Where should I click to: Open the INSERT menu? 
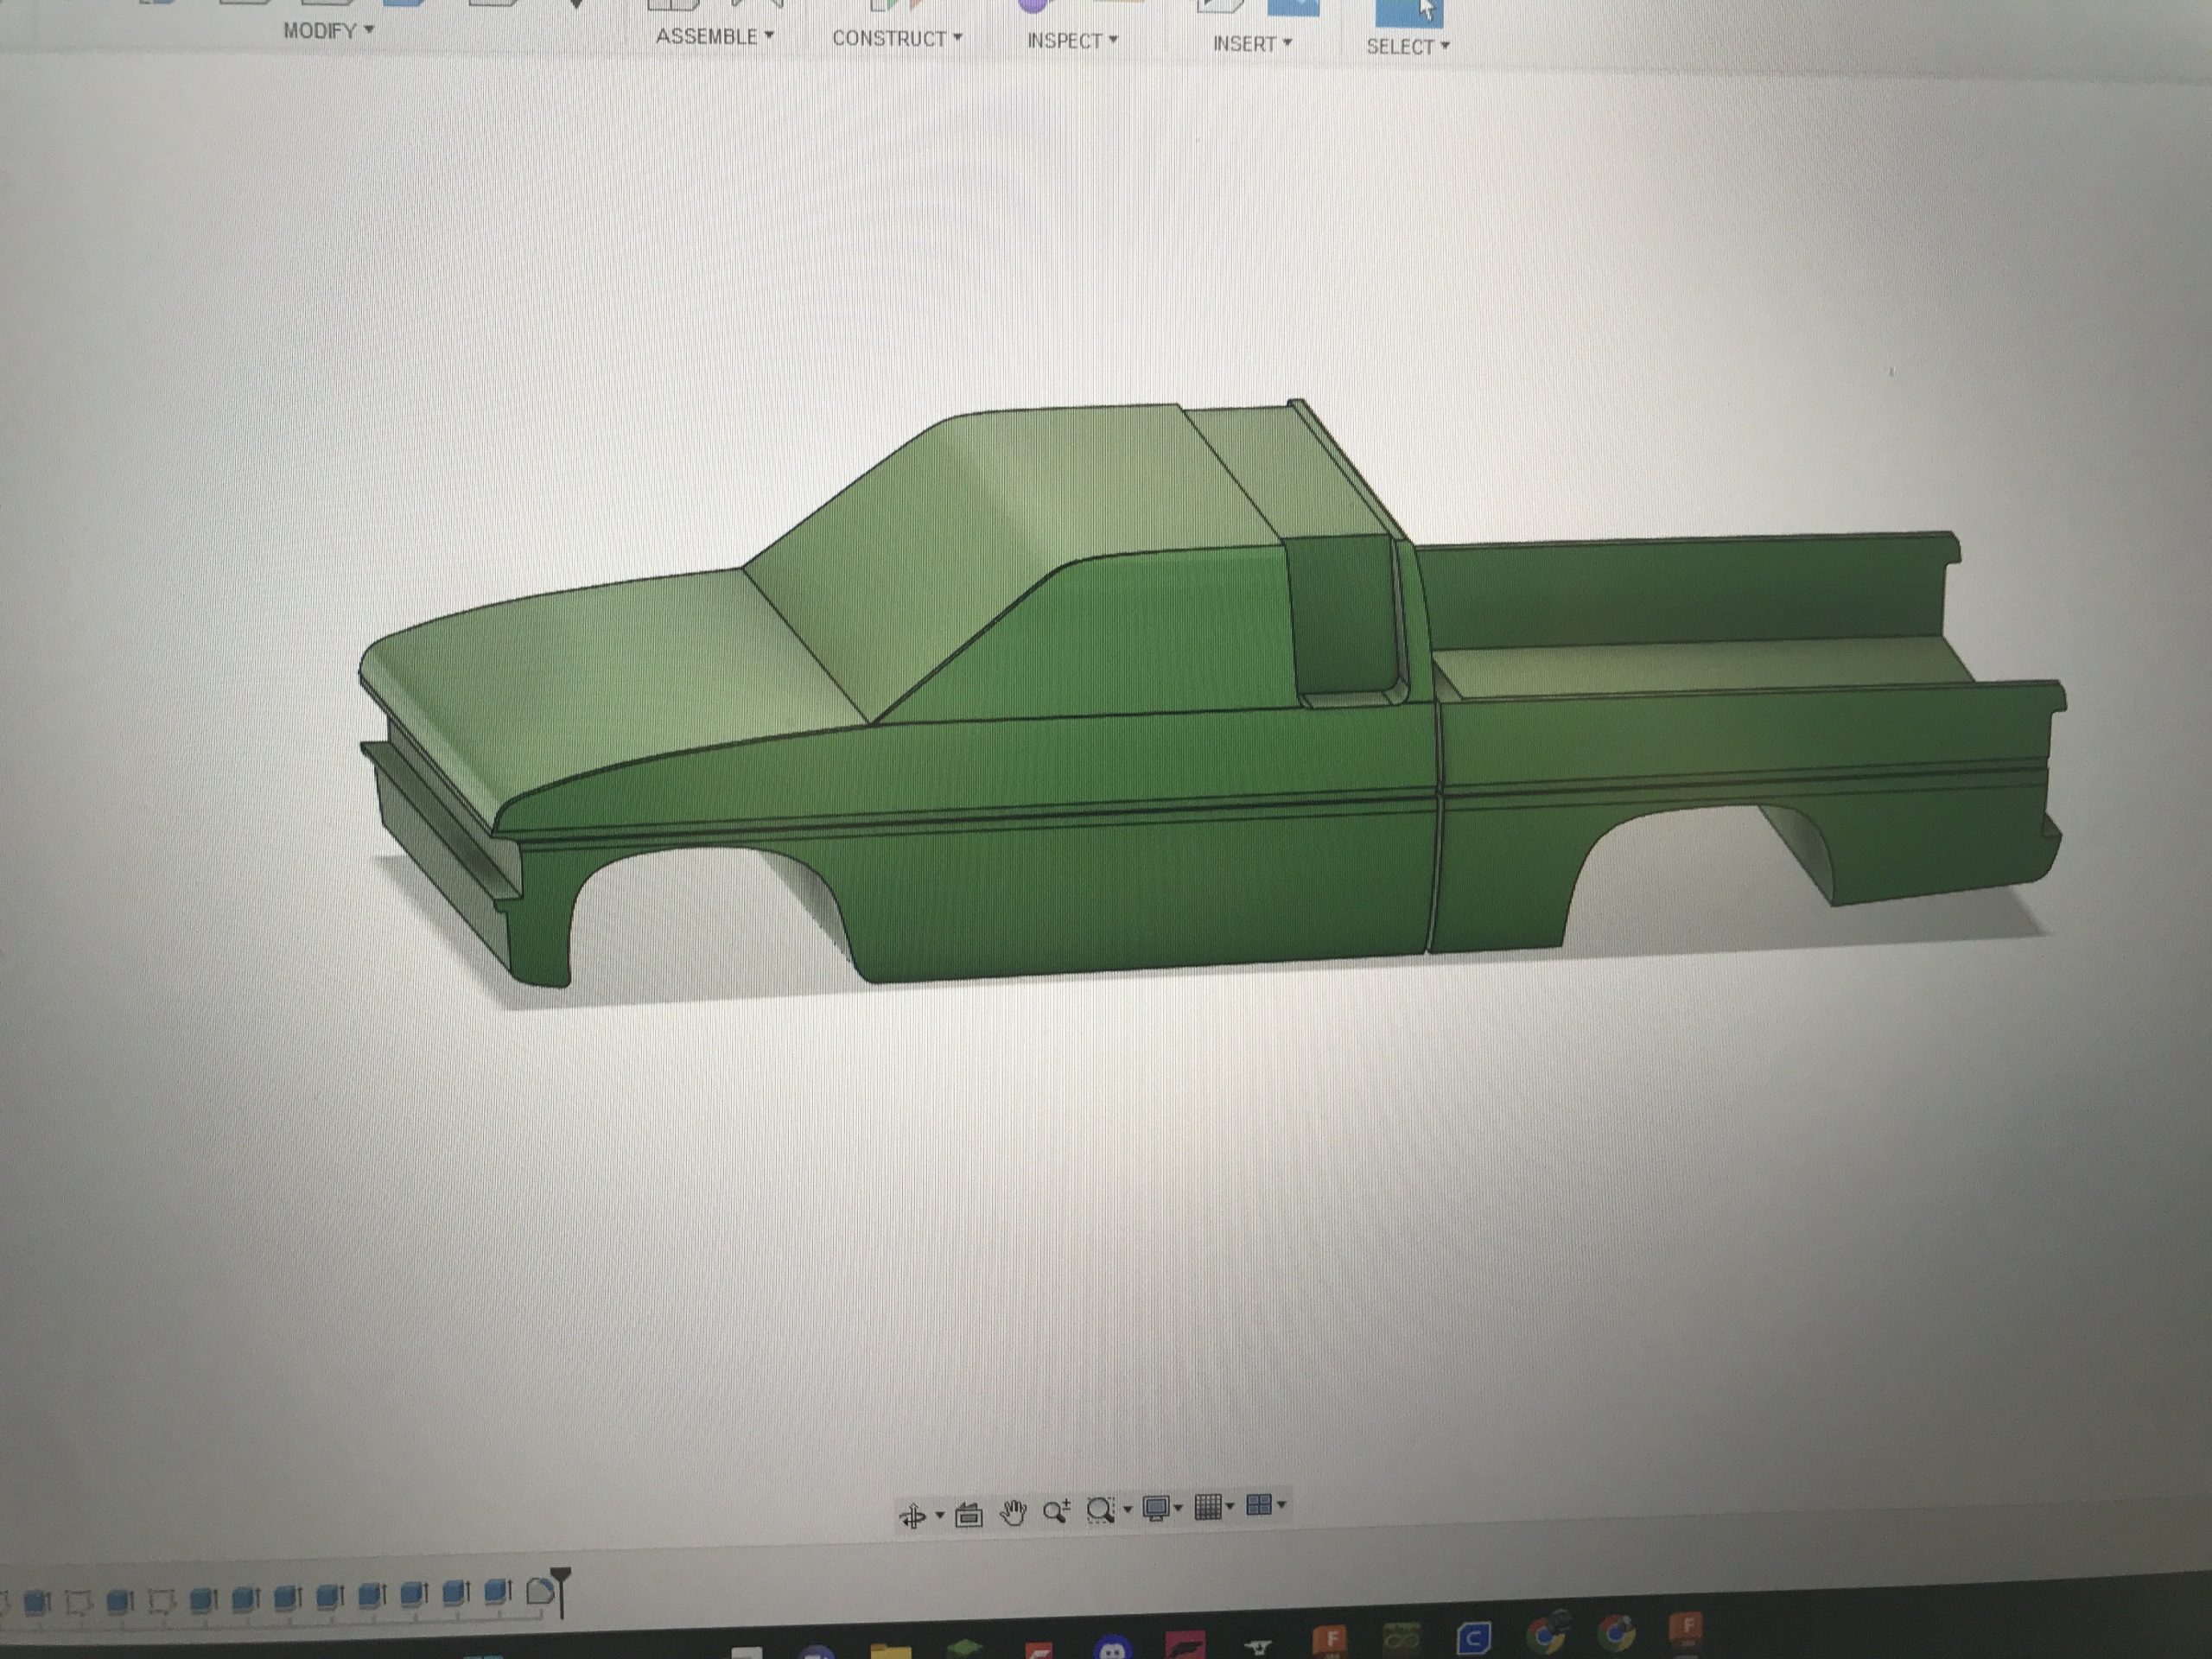[x=1251, y=44]
